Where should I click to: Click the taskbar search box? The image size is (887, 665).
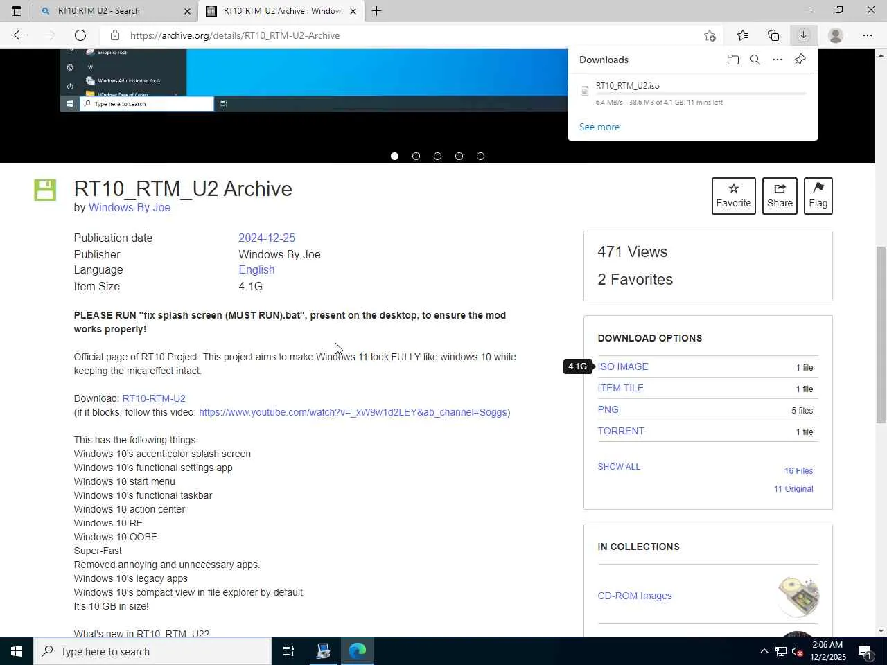point(152,651)
